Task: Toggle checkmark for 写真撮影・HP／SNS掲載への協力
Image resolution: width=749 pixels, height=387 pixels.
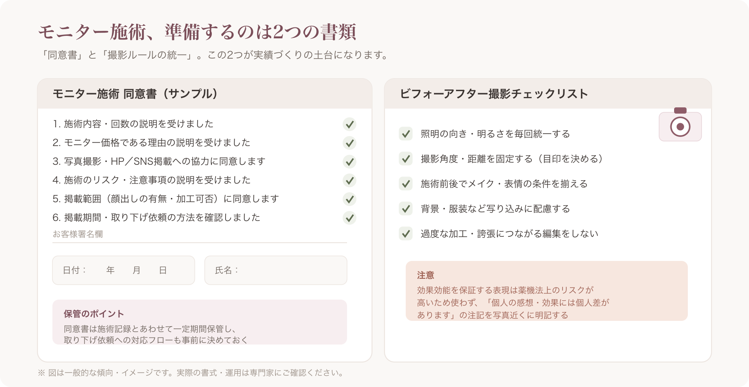Action: point(350,161)
